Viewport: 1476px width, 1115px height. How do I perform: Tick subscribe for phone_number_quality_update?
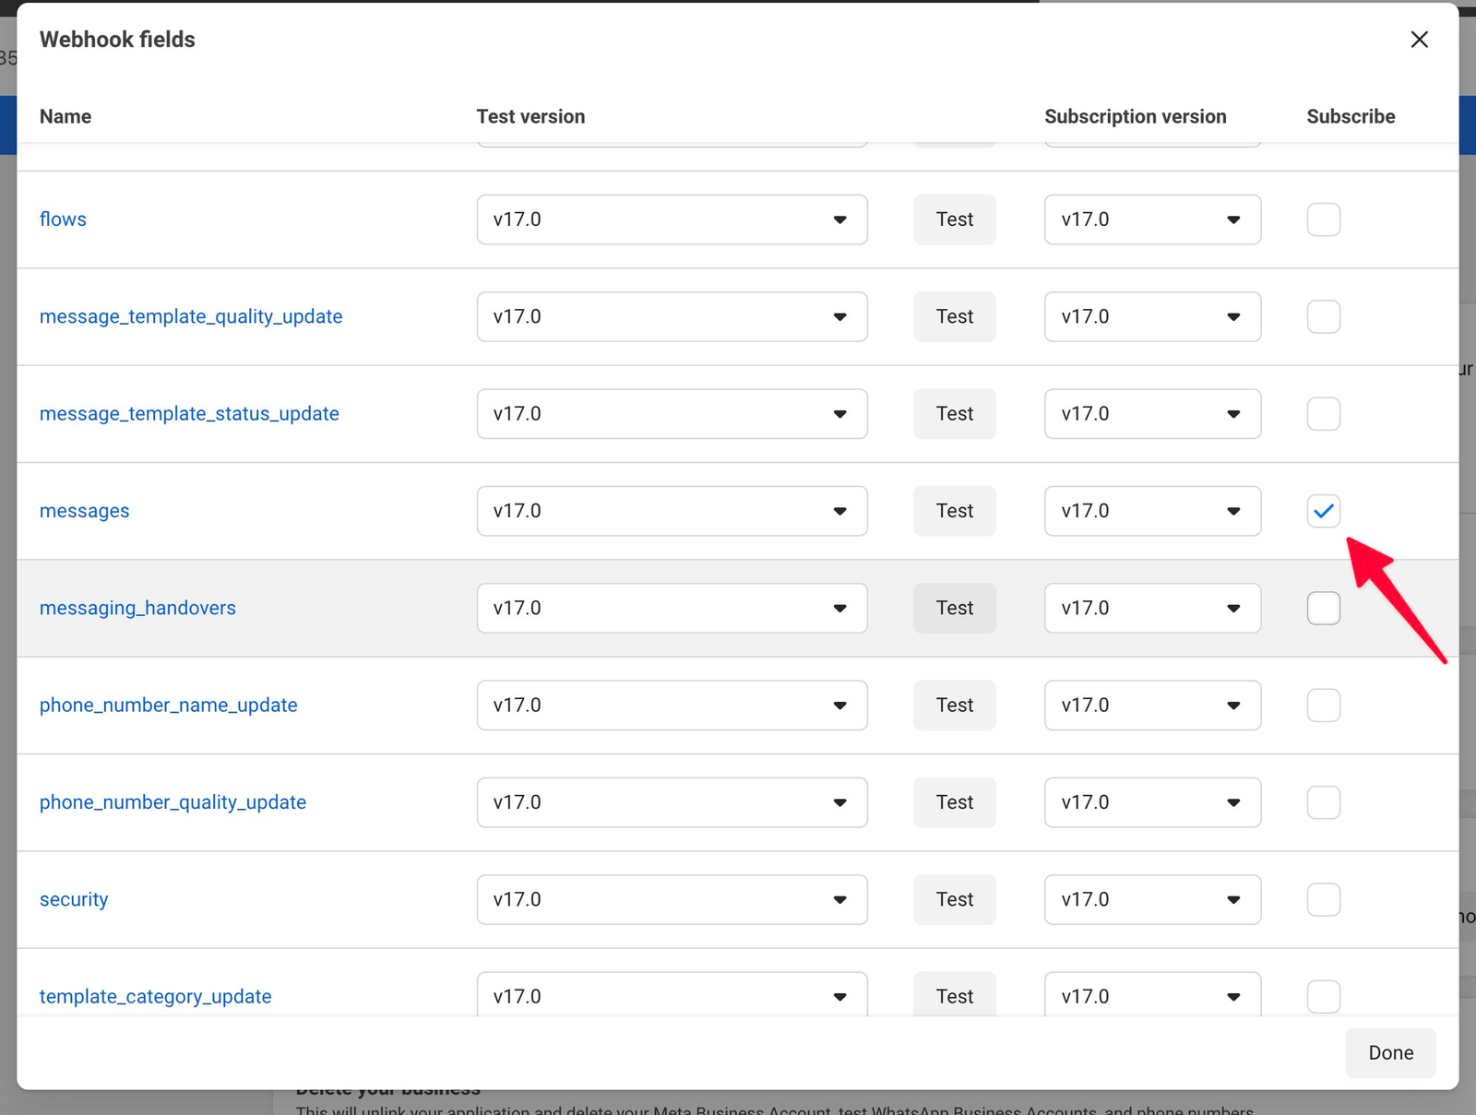tap(1323, 802)
